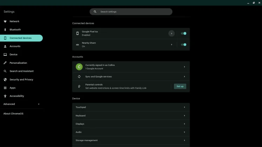The image size is (262, 147).
Task: Open Keyboard settings arrow
Action: [x=184, y=115]
